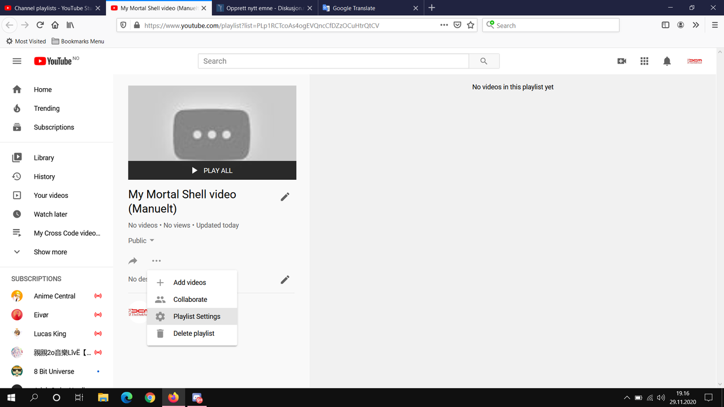The height and width of the screenshot is (407, 724).
Task: Open the Most Visited bookmarks folder
Action: point(26,41)
